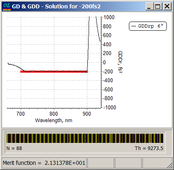Minimize the GD & GDD window
This screenshot has height=170, width=174.
click(150, 6)
